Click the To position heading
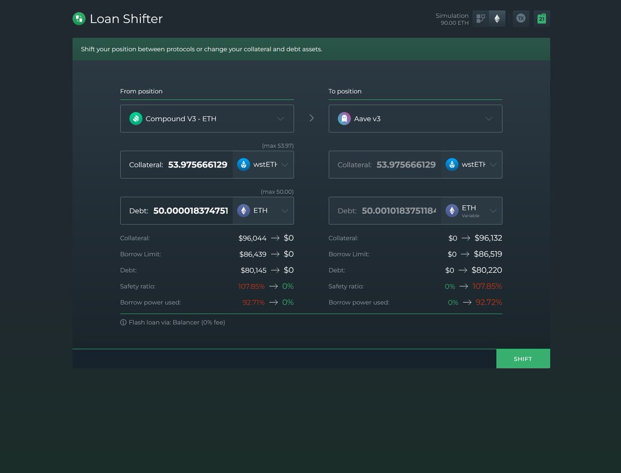621x473 pixels. click(345, 91)
